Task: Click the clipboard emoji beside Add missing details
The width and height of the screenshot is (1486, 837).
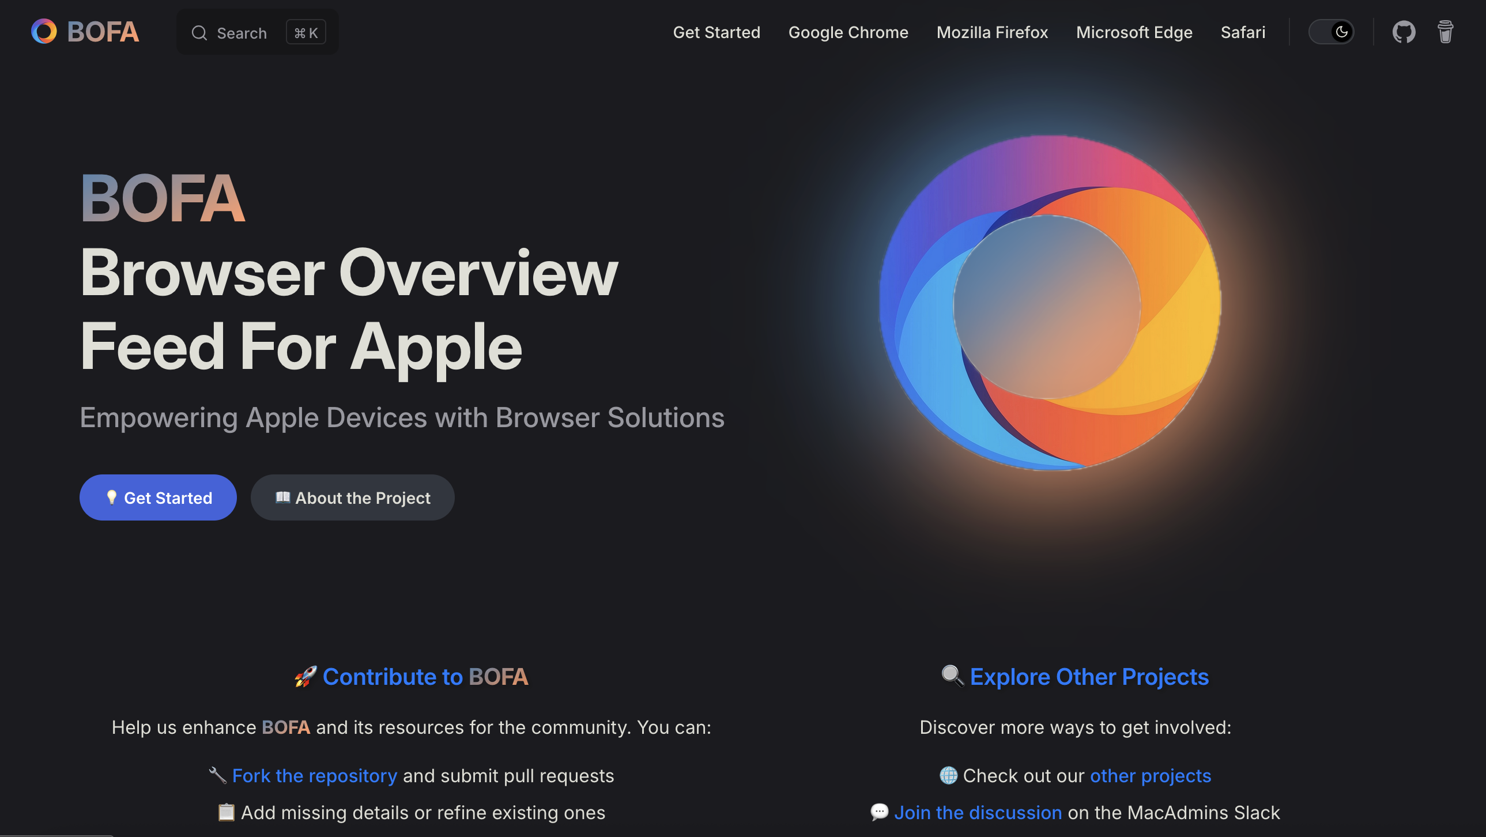Action: pos(226,812)
